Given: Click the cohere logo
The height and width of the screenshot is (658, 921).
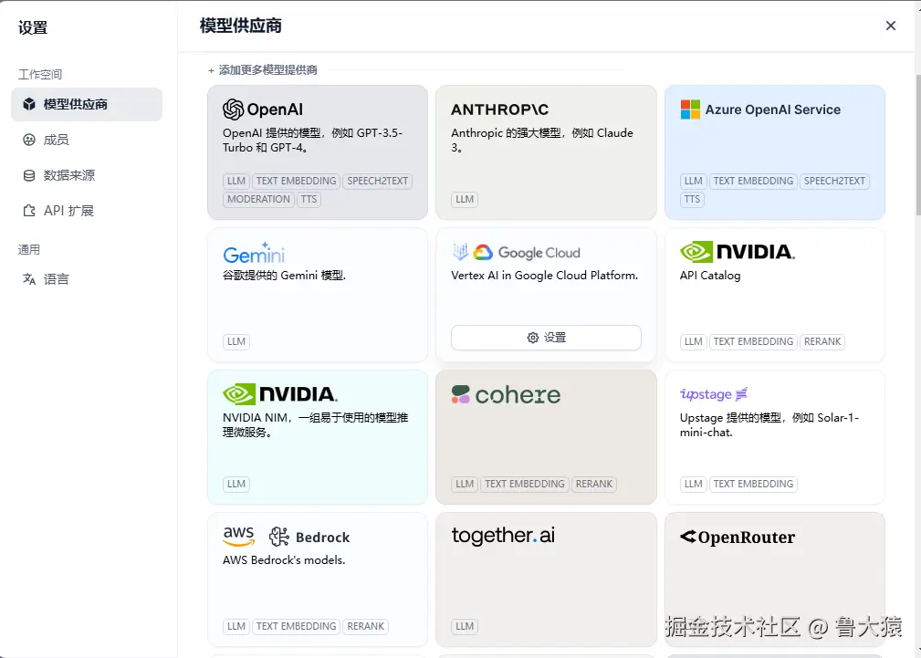Looking at the screenshot, I should point(506,395).
